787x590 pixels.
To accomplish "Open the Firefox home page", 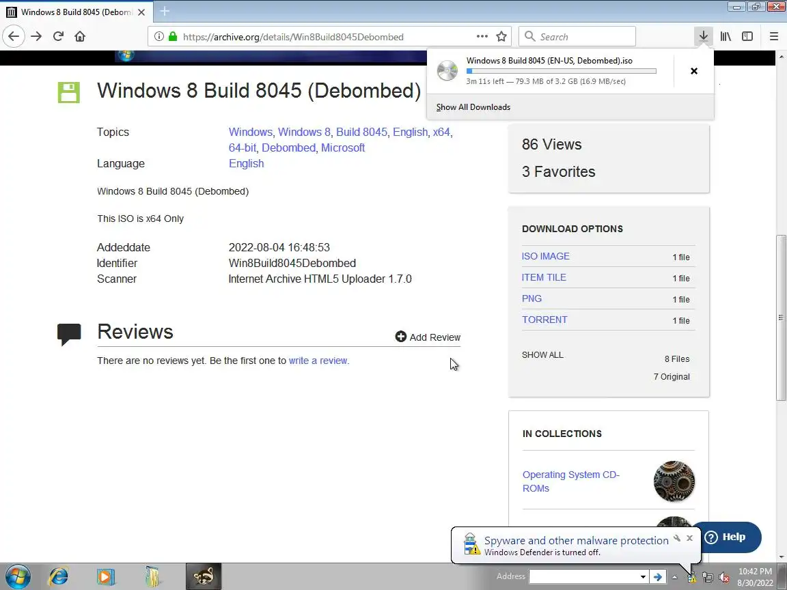I will click(80, 37).
